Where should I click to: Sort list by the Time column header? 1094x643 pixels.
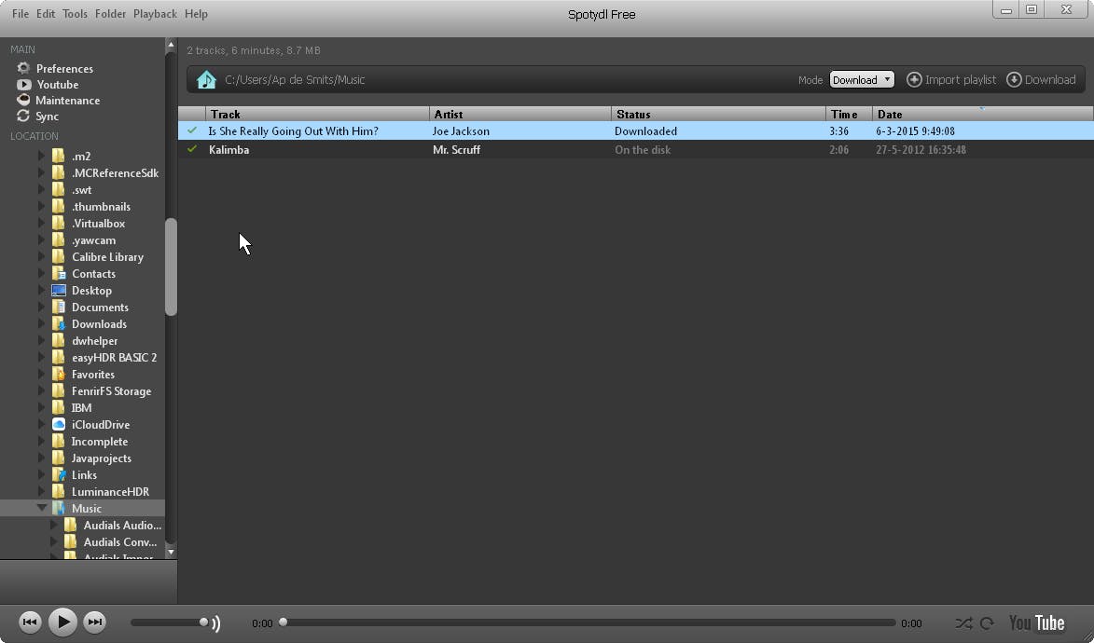pos(849,114)
